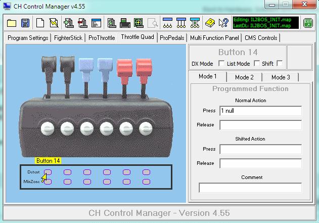Screen dimensions: 319x223
Task: Switch to the Mode 2 tab
Action: (x=244, y=77)
